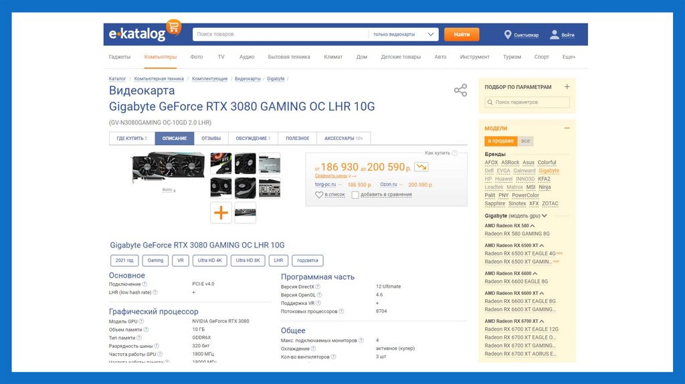The height and width of the screenshot is (384, 685).
Task: Click the orange plus more photos tile
Action: click(221, 213)
